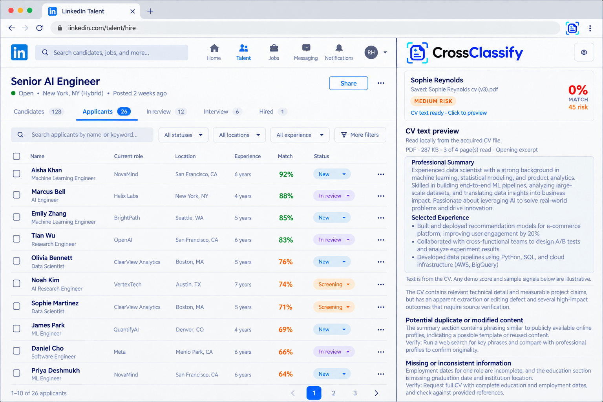Reload the page
603x402 pixels.
point(39,28)
